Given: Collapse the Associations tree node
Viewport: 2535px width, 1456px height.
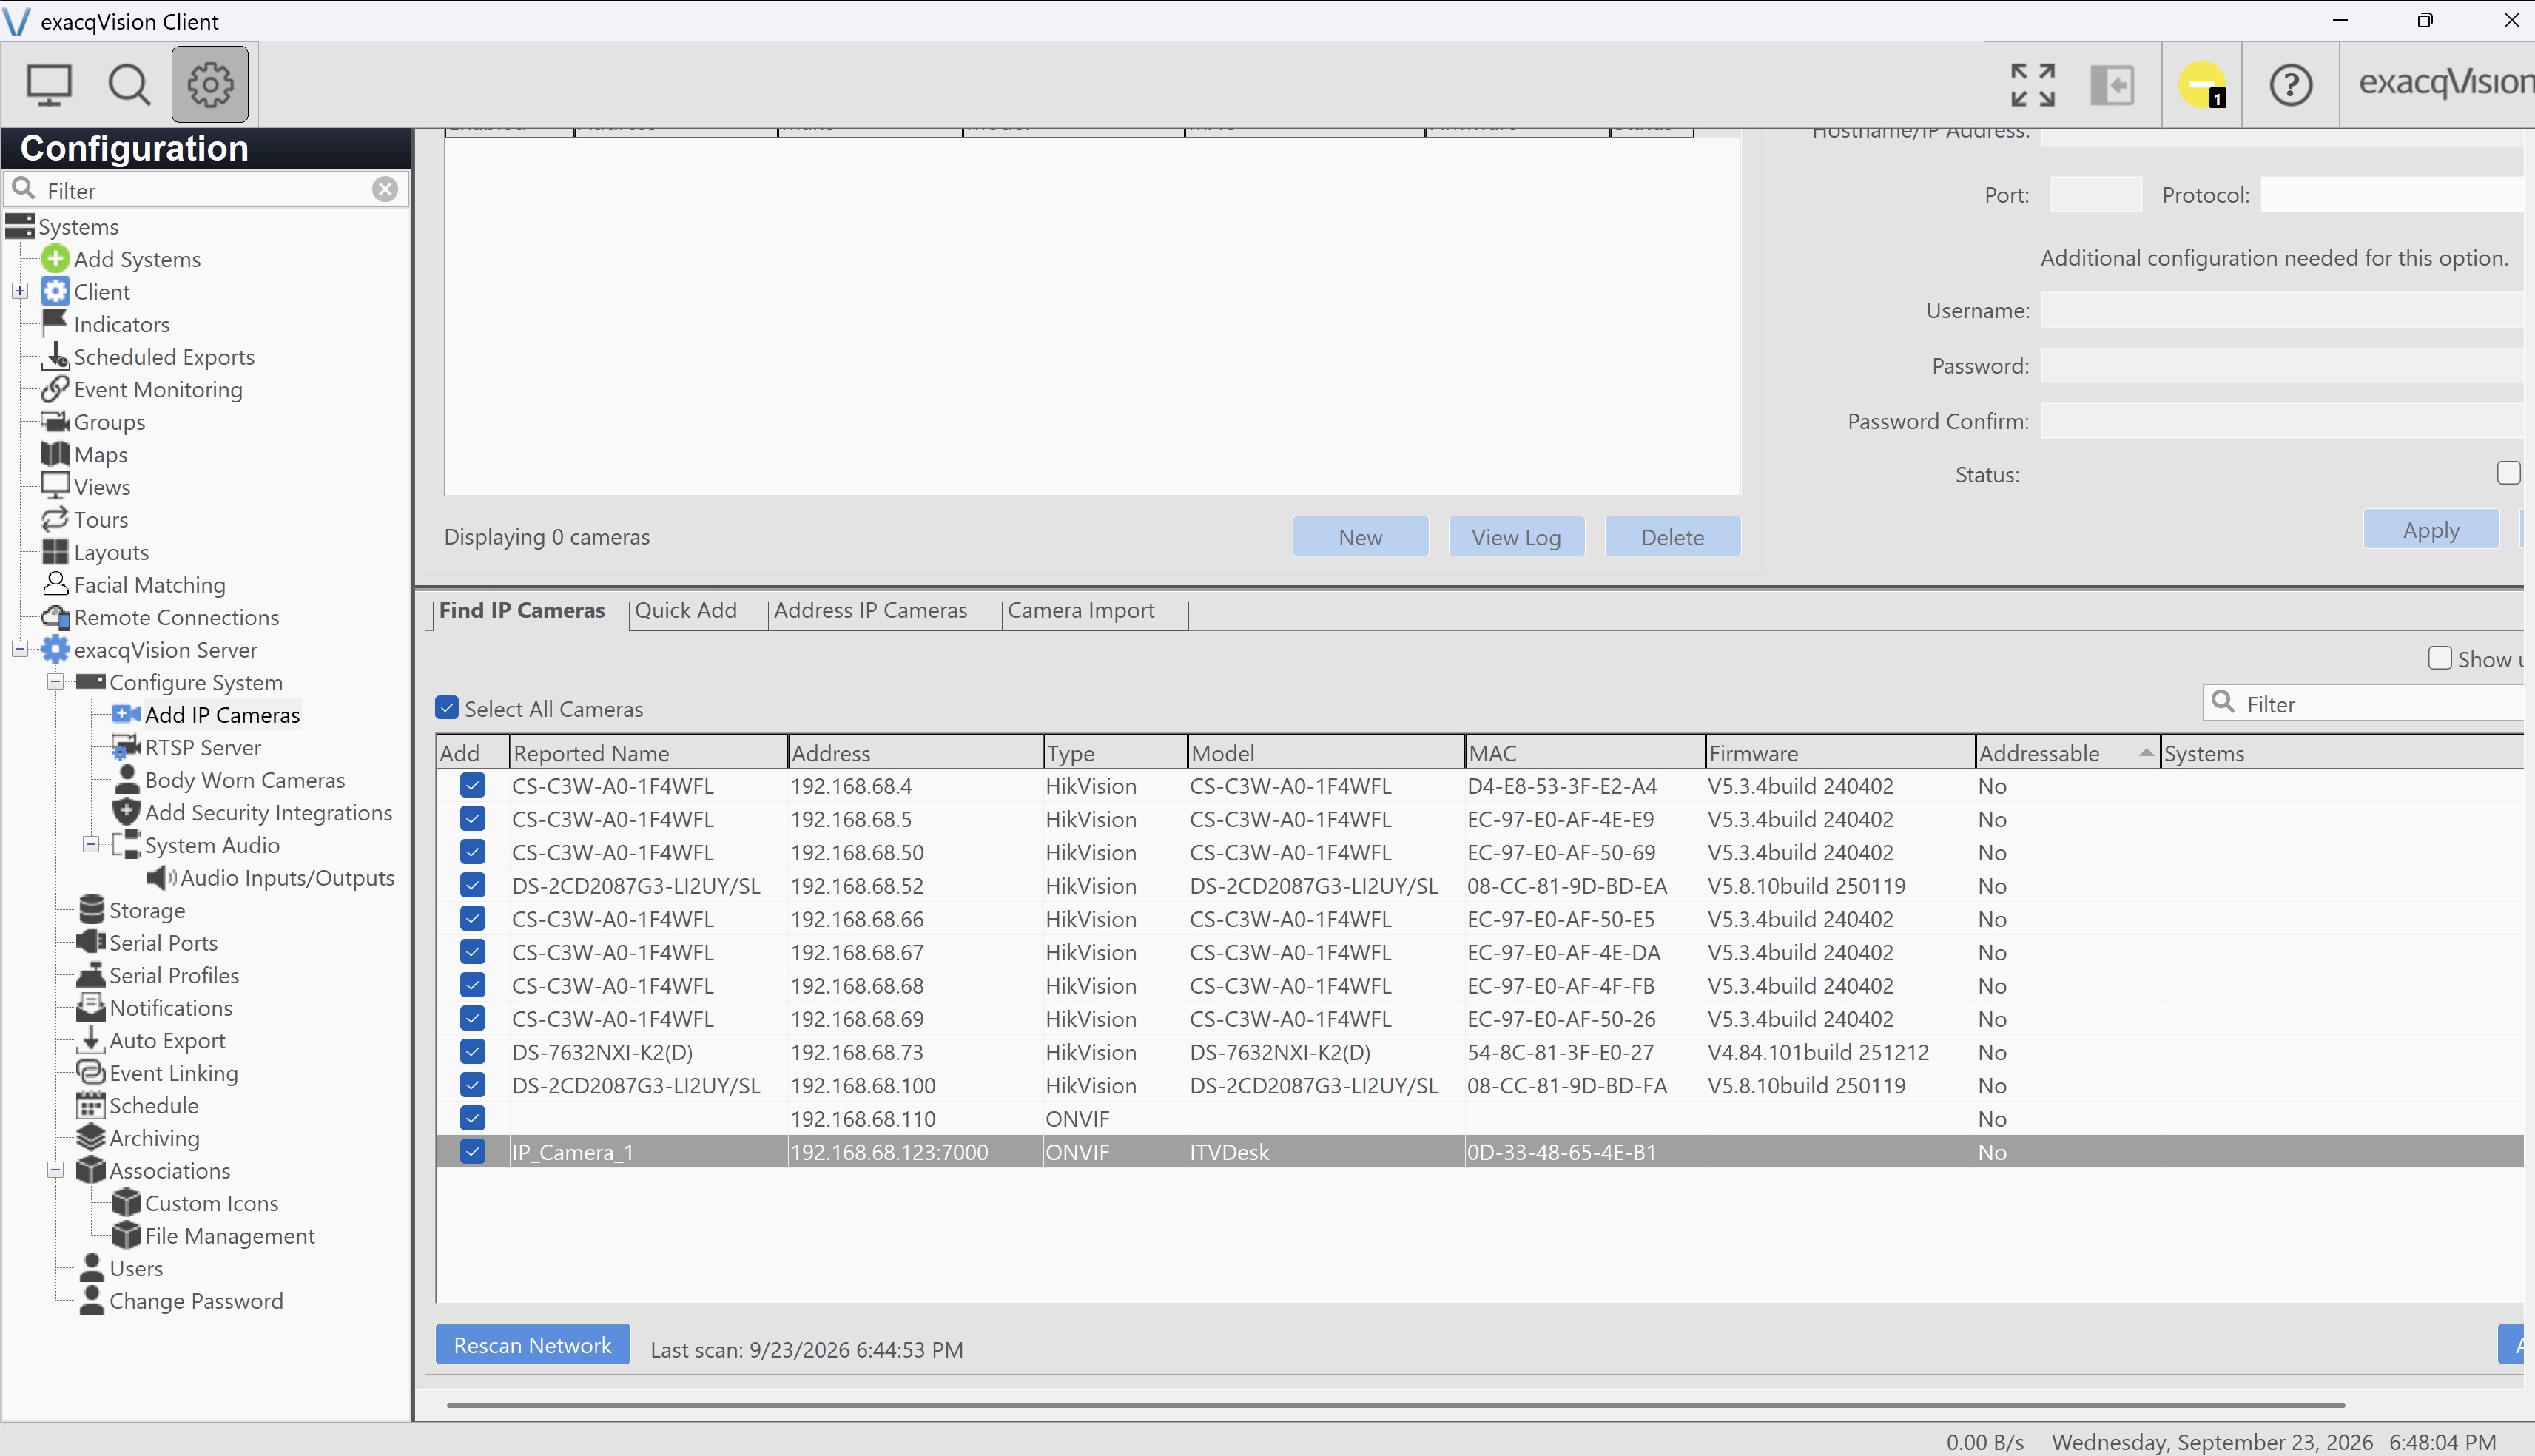Looking at the screenshot, I should (x=56, y=1169).
